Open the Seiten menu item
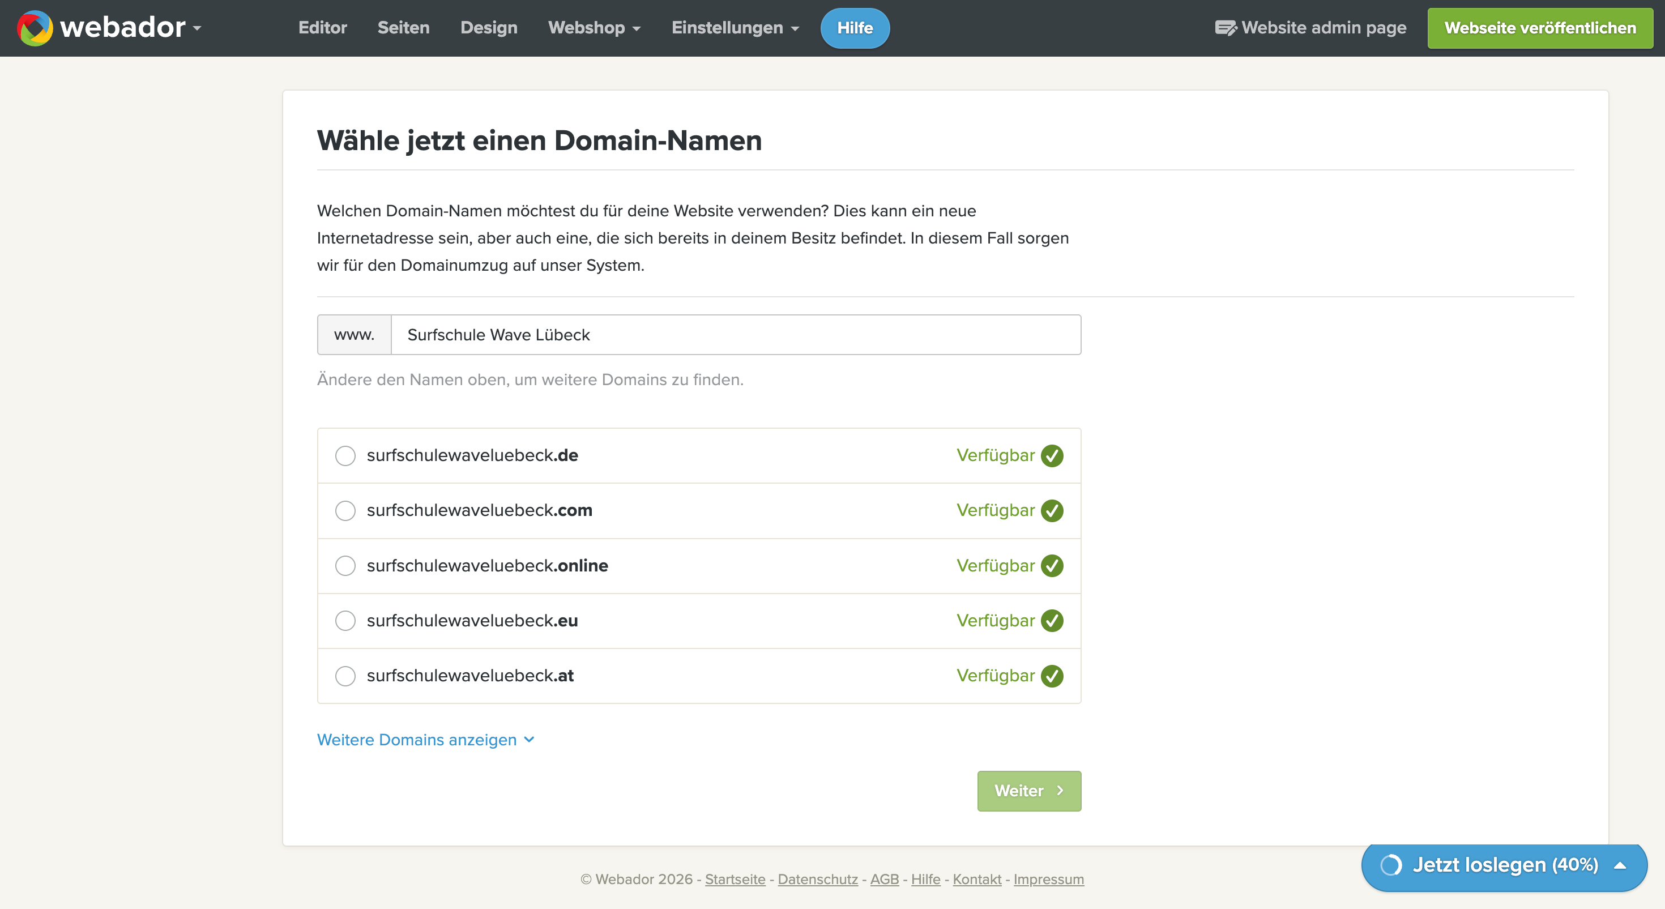Viewport: 1665px width, 909px height. point(403,28)
